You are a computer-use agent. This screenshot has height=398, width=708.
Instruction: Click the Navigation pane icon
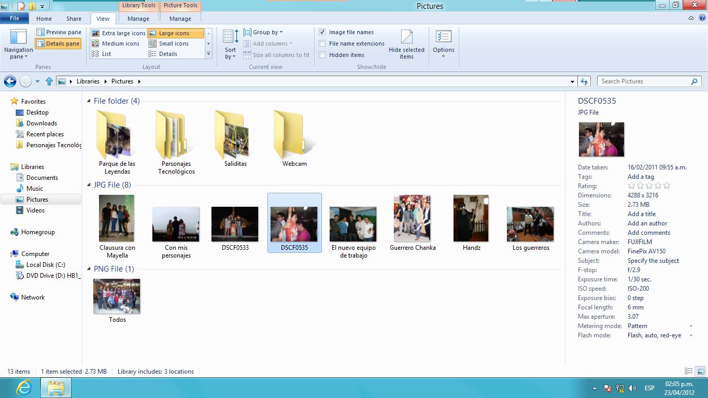click(18, 38)
